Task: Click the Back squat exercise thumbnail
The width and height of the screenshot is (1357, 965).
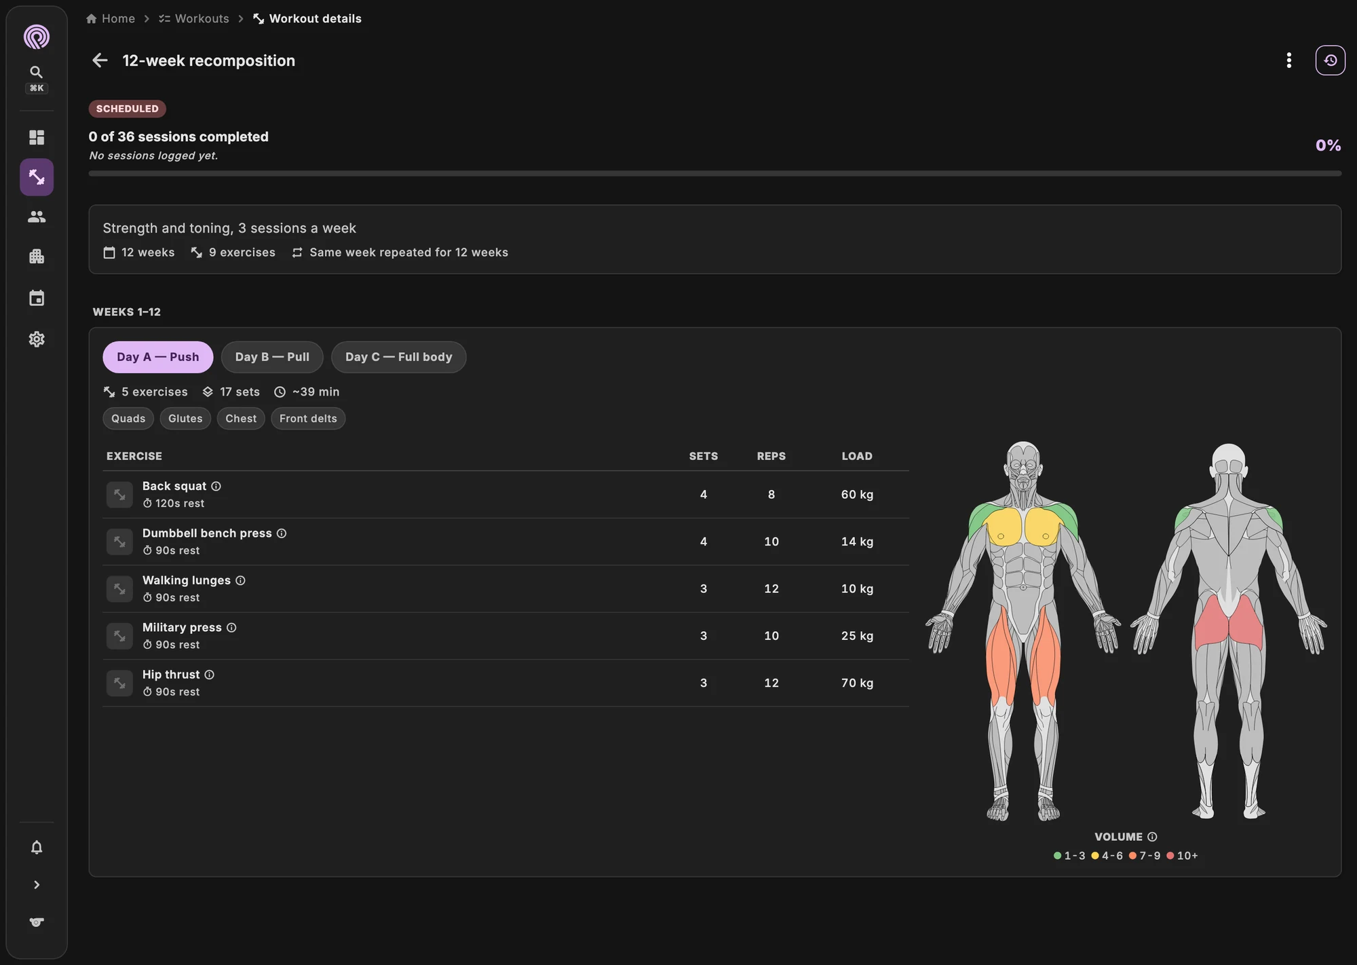Action: tap(119, 495)
